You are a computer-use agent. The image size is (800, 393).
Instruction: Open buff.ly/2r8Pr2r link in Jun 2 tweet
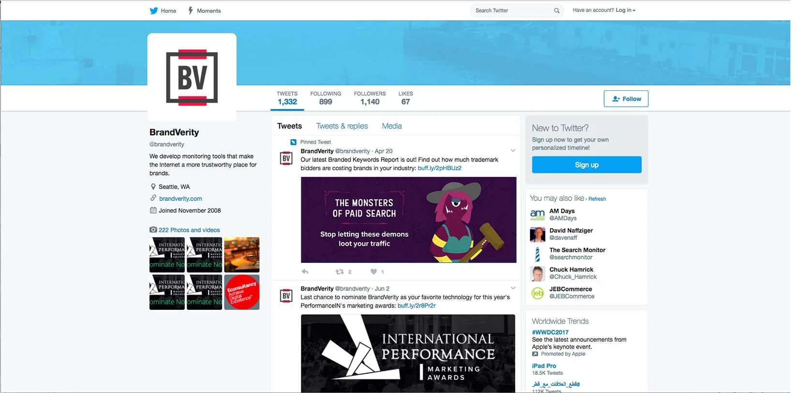point(416,306)
